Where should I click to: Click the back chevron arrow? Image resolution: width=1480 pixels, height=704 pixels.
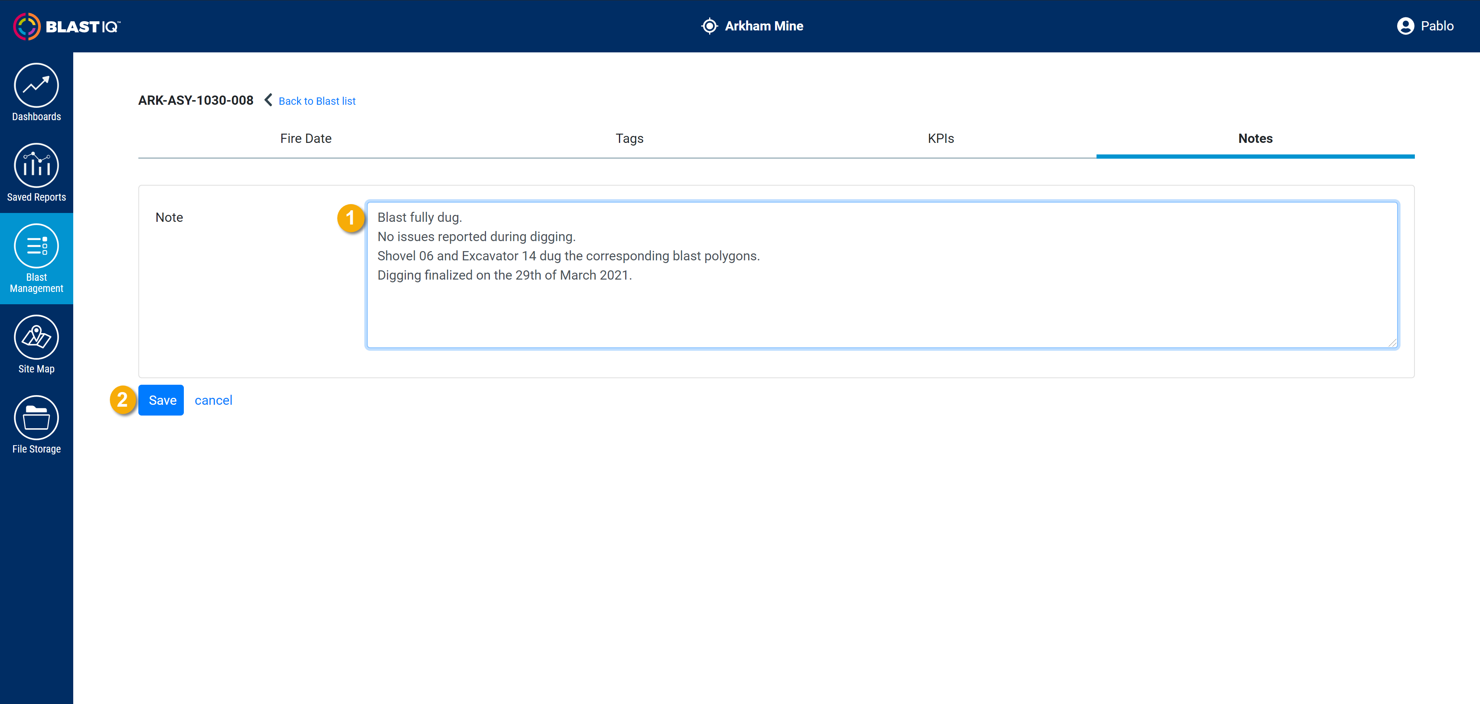[x=268, y=100]
